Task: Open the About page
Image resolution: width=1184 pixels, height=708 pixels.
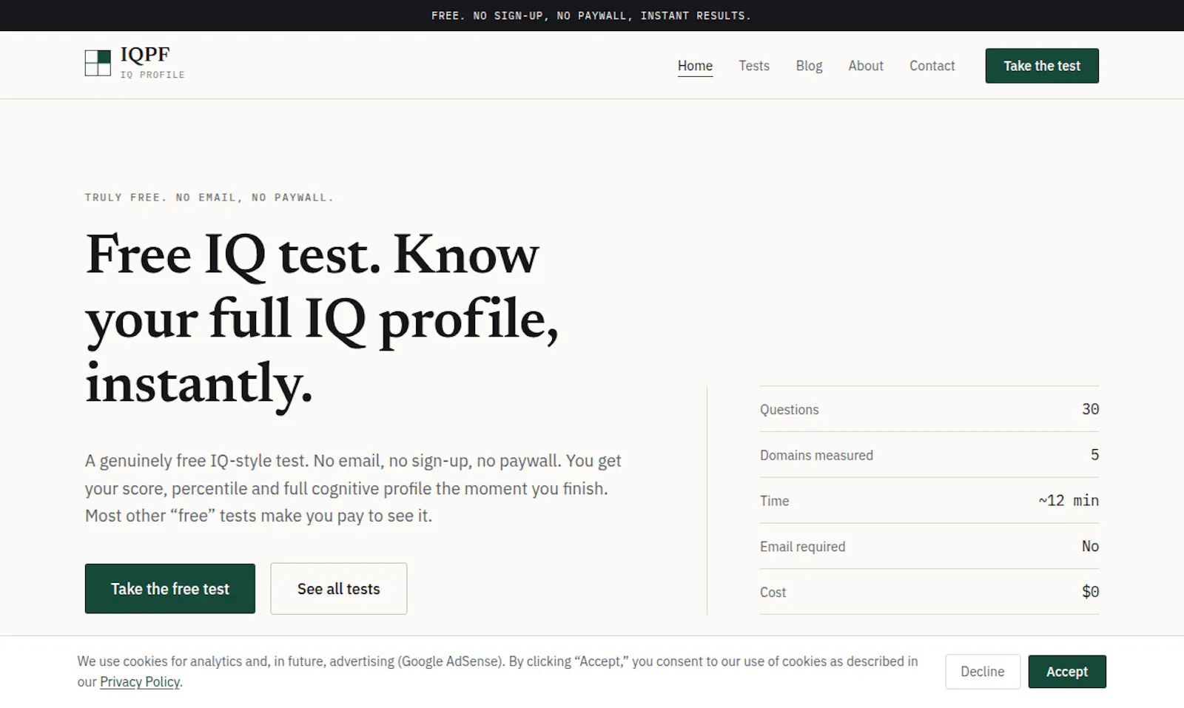Action: [866, 66]
